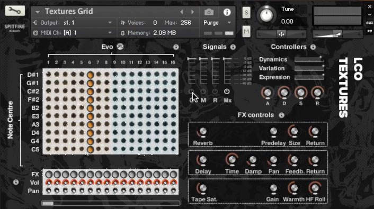Open the FX controls info icon
The width and height of the screenshot is (374, 209).
tap(281, 115)
